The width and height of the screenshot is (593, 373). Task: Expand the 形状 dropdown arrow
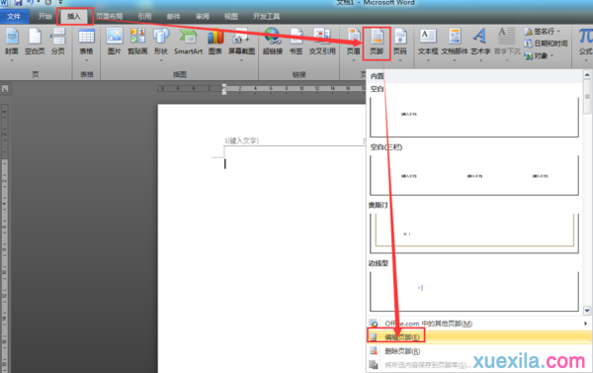pos(161,60)
